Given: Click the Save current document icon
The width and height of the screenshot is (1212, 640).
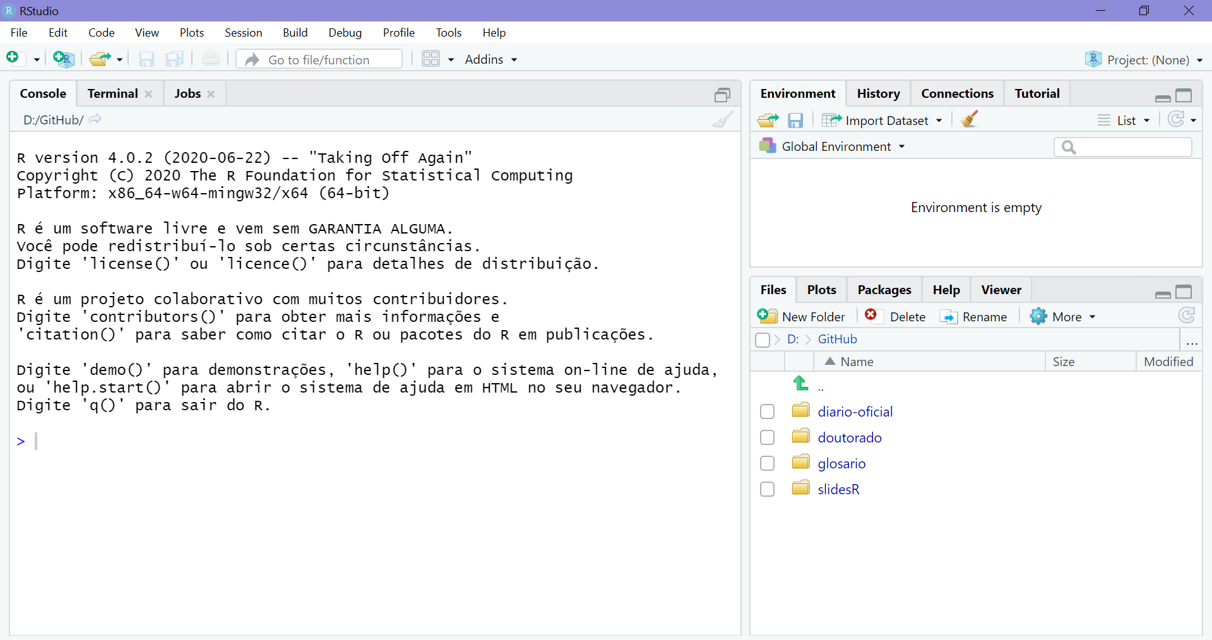Looking at the screenshot, I should [x=146, y=59].
